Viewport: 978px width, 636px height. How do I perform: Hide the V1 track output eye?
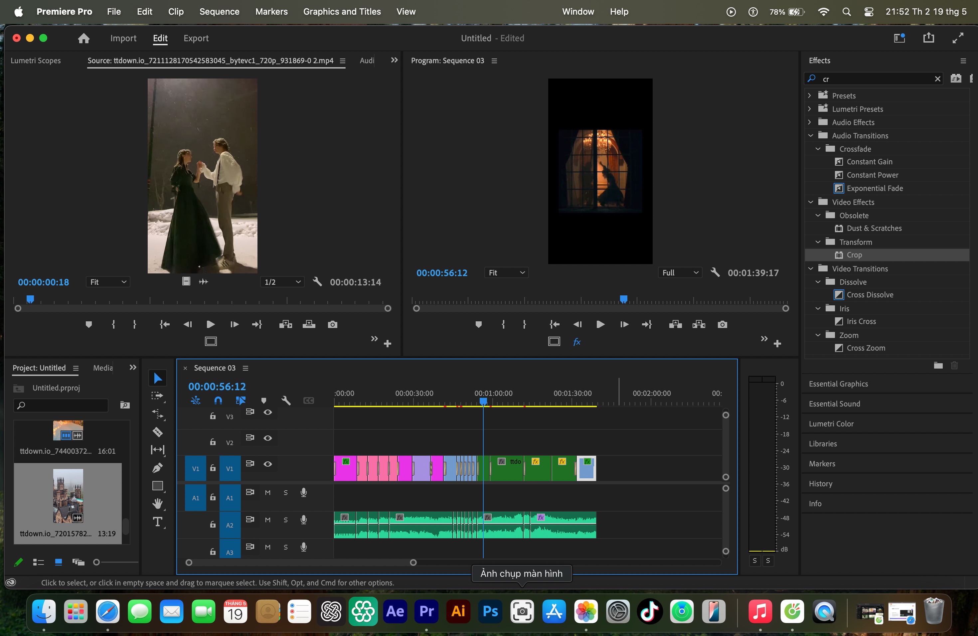click(x=268, y=464)
